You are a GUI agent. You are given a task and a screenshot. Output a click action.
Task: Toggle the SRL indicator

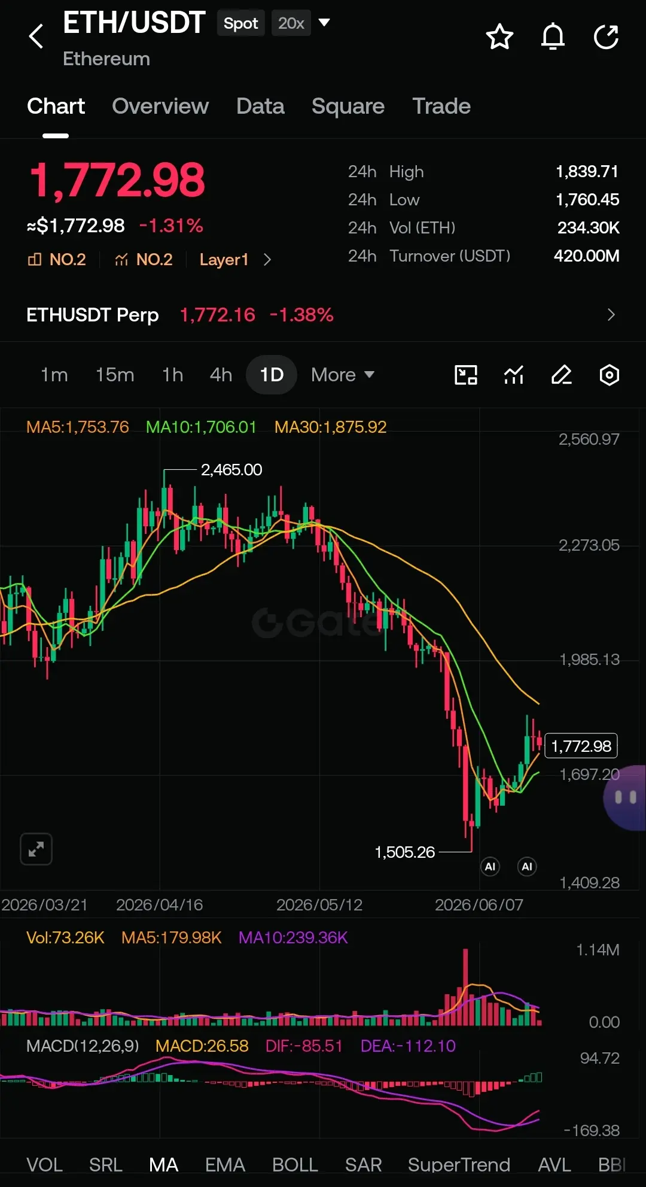pos(106,1165)
